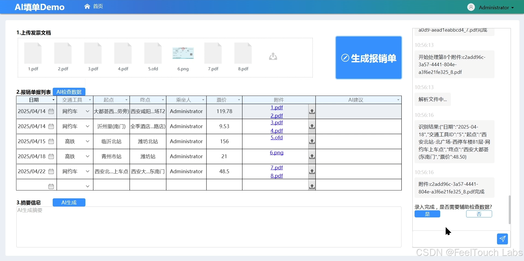
Task: Open the 8.pdf file icon in upload area
Action: point(243,53)
